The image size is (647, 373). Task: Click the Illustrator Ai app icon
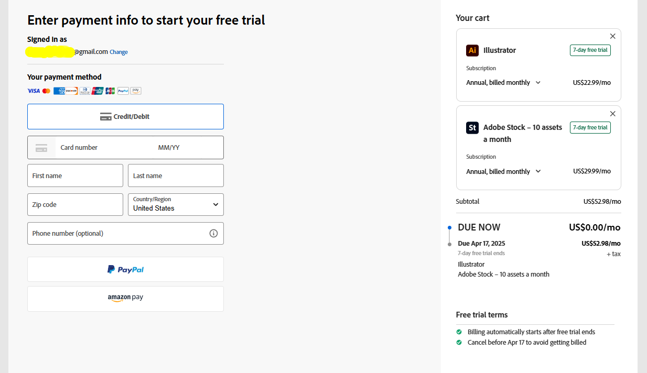click(x=472, y=50)
